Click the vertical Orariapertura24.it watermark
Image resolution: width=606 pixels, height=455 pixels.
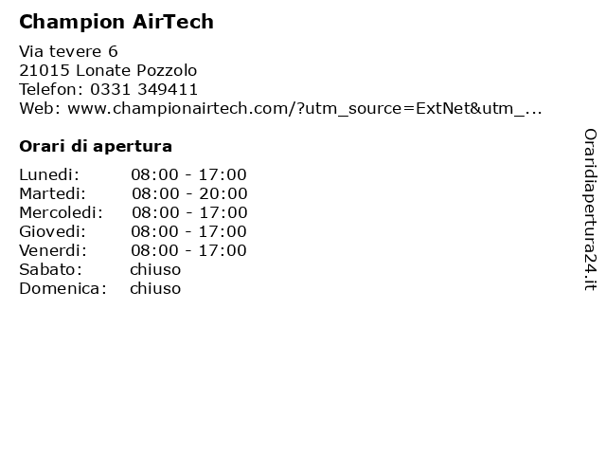pos(590,209)
